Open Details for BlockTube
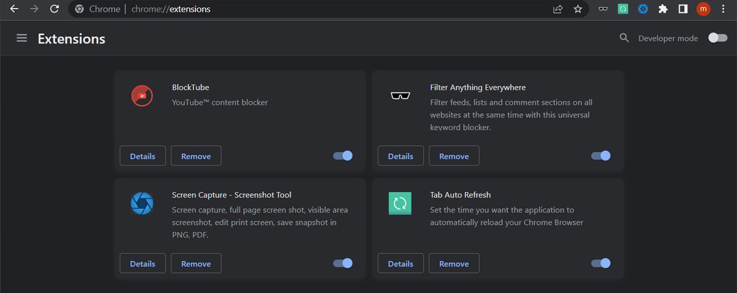The height and width of the screenshot is (293, 737). 142,156
